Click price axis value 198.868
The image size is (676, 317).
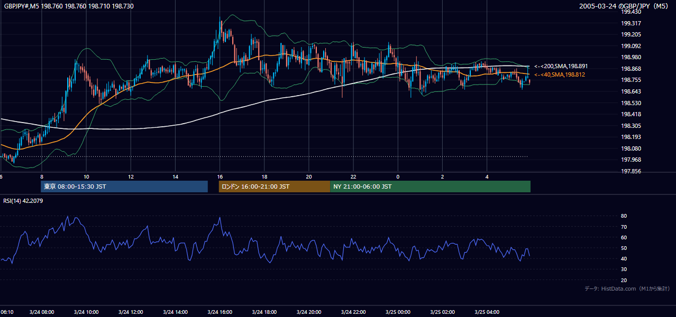(x=631, y=69)
